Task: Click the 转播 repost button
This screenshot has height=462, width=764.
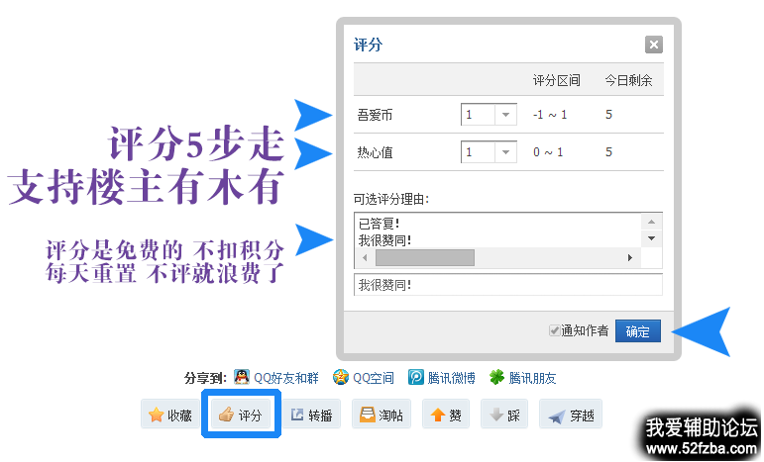Action: [x=311, y=415]
